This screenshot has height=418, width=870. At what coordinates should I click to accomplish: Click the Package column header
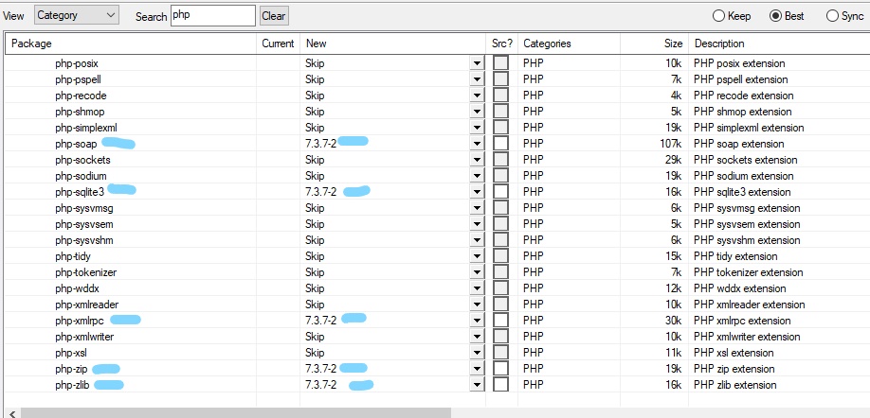click(x=131, y=44)
